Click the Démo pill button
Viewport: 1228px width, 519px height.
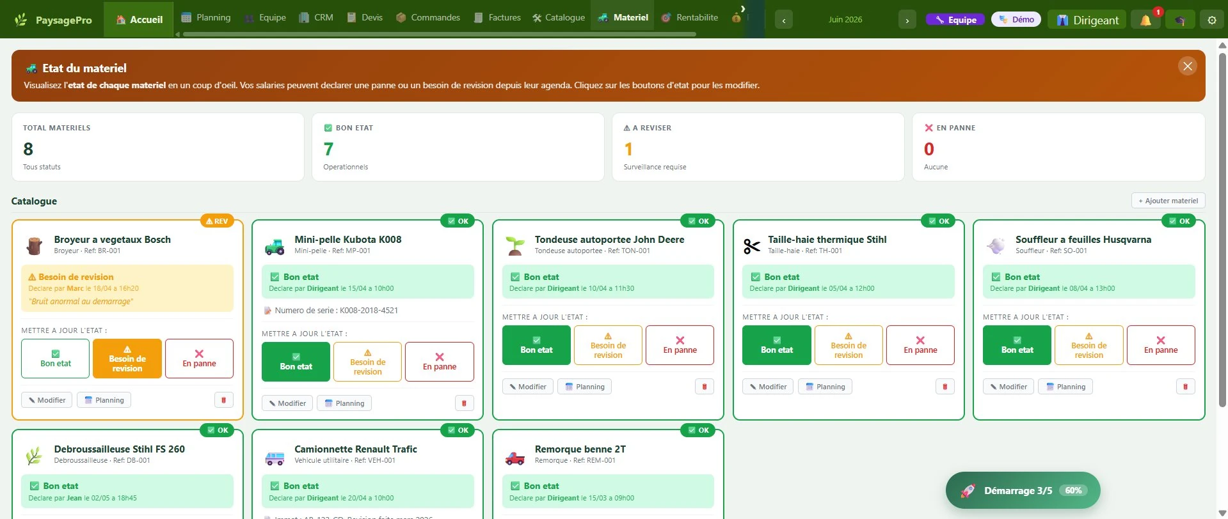[x=1017, y=20]
